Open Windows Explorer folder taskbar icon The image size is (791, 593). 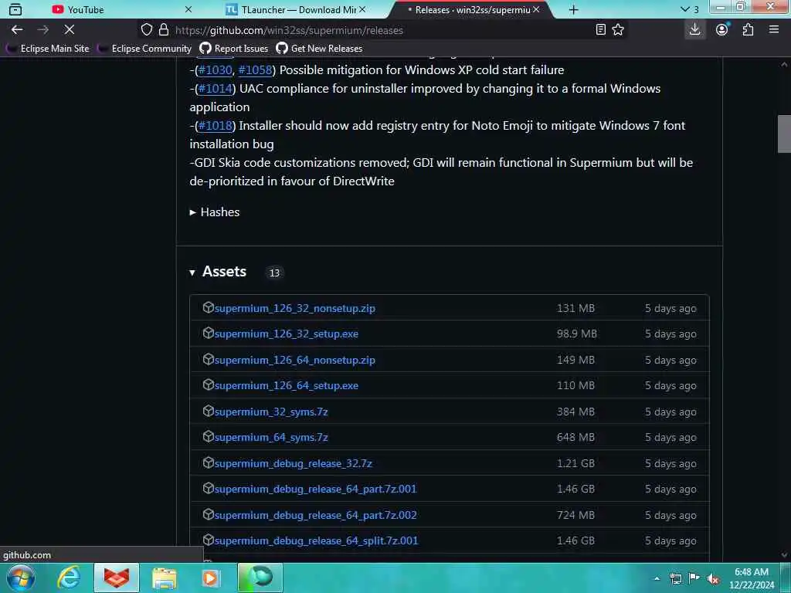(165, 578)
